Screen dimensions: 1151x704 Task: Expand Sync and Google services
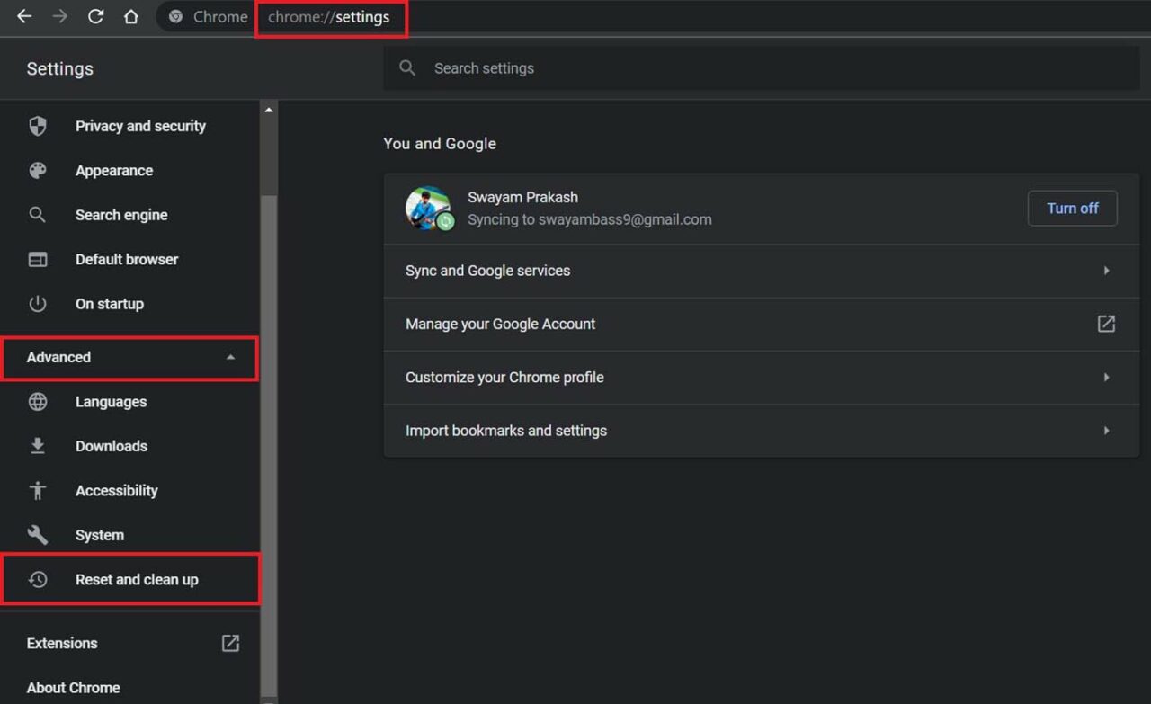(761, 271)
